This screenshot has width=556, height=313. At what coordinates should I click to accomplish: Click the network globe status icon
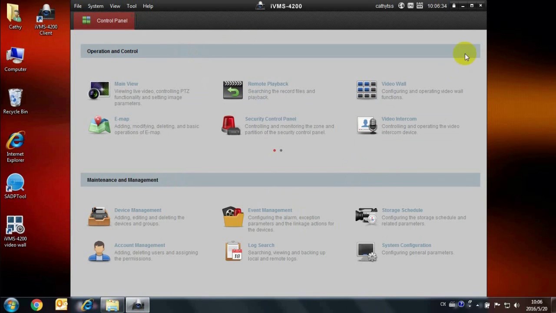pos(401,6)
